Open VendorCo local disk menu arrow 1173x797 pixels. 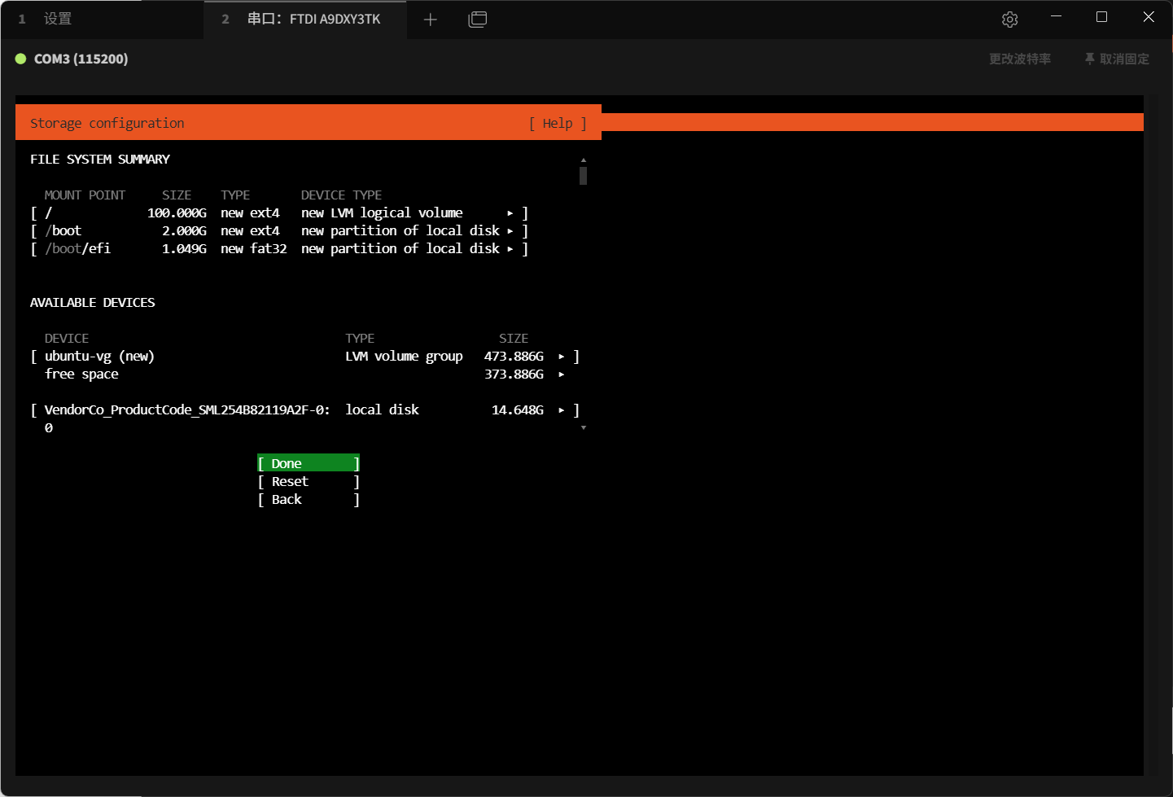[x=561, y=410]
